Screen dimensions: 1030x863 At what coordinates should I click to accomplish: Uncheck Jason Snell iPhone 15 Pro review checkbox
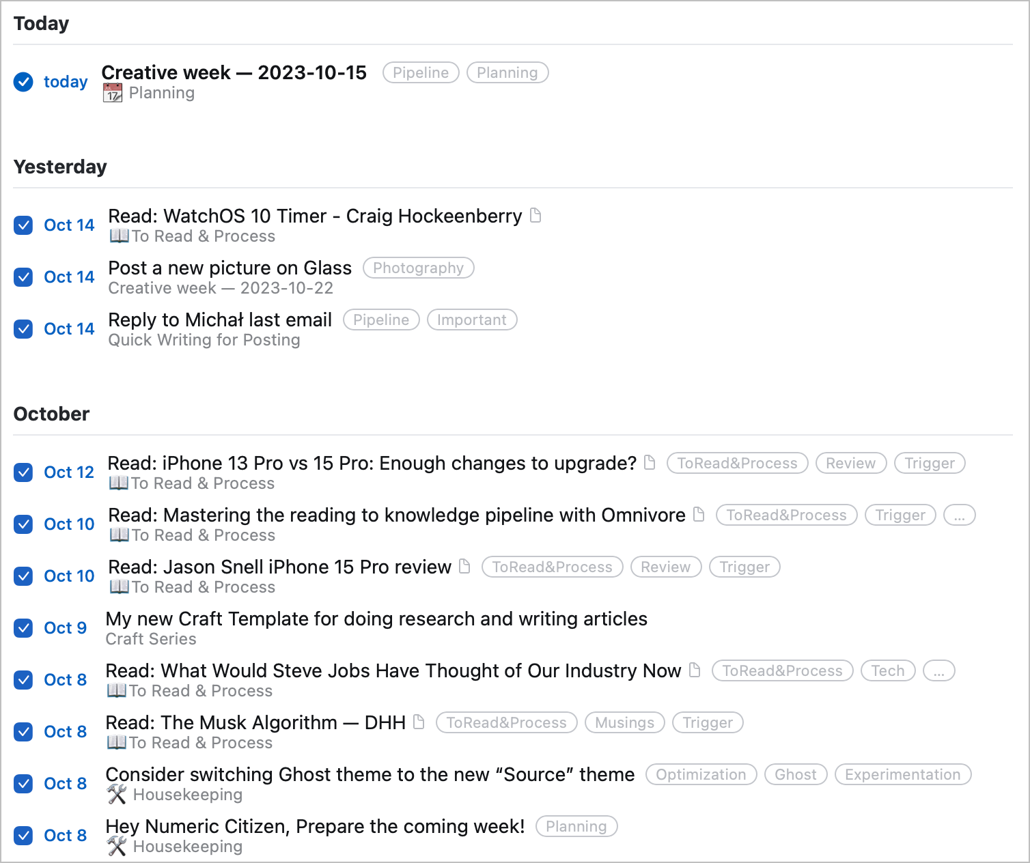pyautogui.click(x=23, y=576)
